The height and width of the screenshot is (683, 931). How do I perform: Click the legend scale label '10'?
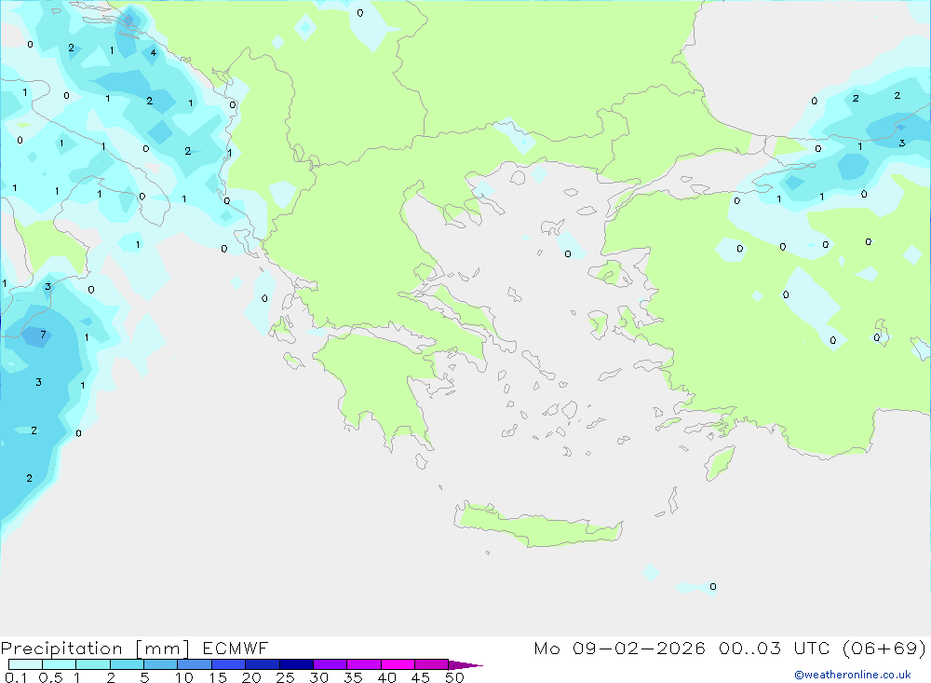pos(184,677)
